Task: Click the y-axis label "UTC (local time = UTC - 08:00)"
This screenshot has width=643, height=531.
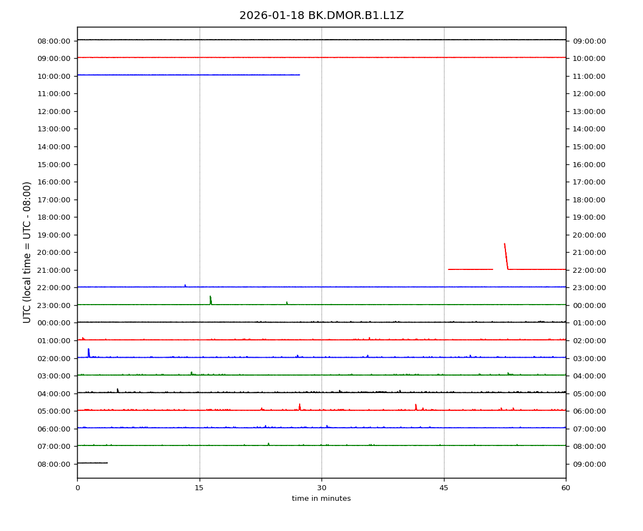Action: (27, 252)
